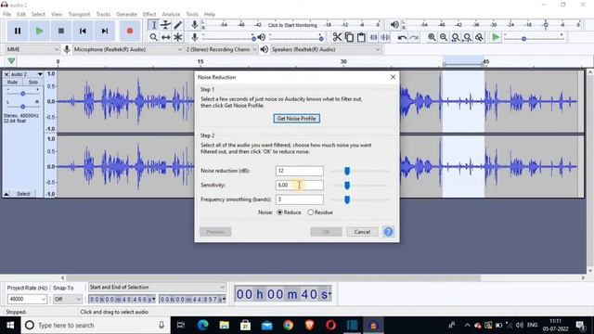Open Microsoft Edge from taskbar
Screen dimensions: 594x334
coord(202,326)
